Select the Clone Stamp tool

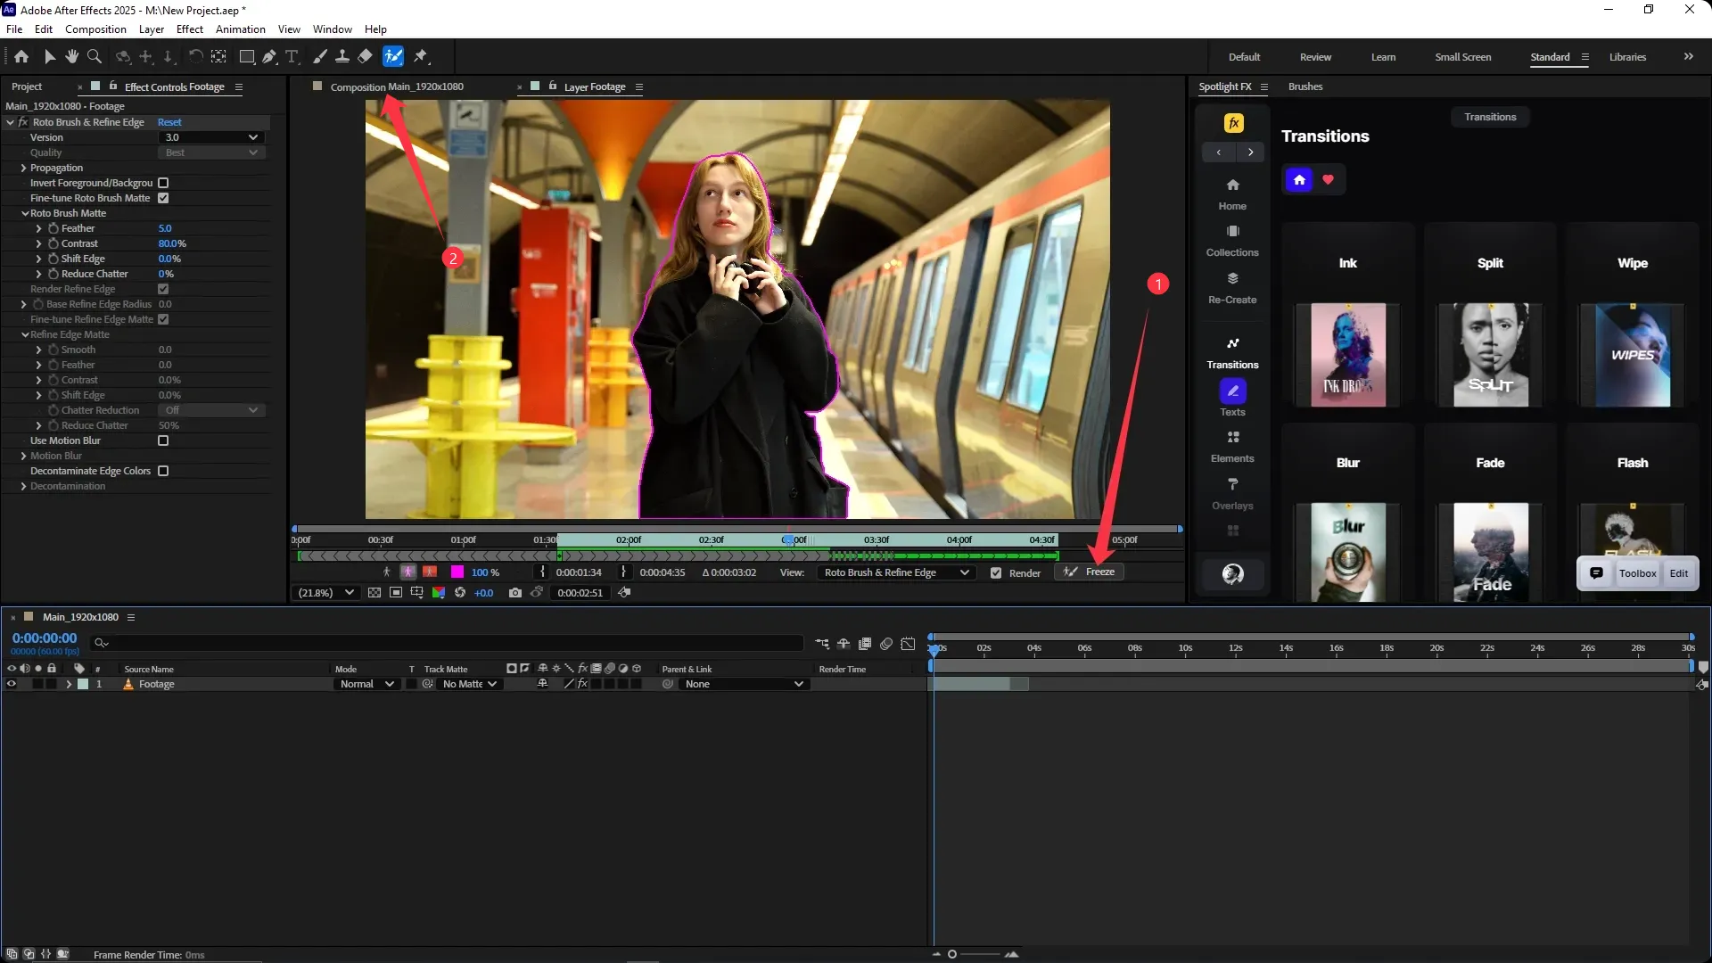point(342,56)
